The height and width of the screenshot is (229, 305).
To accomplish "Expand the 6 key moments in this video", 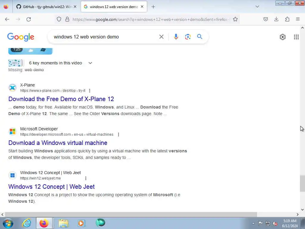I will [90, 63].
